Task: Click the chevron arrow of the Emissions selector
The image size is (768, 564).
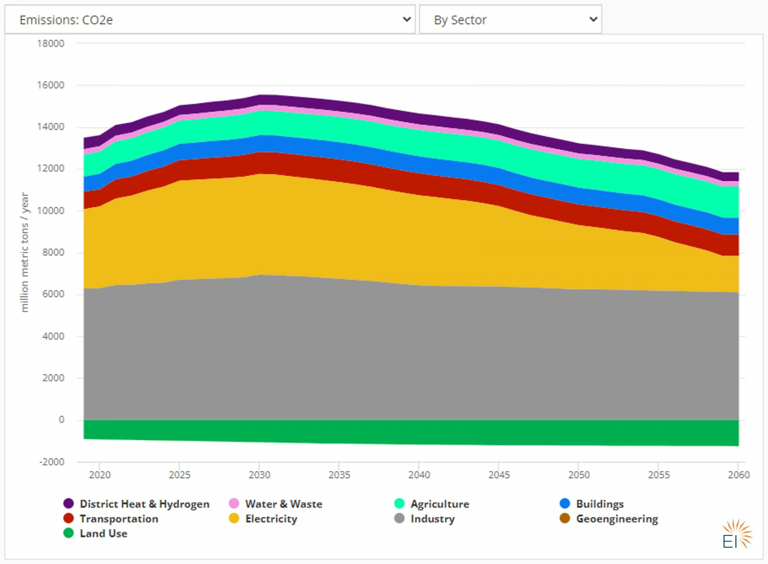Action: coord(407,19)
